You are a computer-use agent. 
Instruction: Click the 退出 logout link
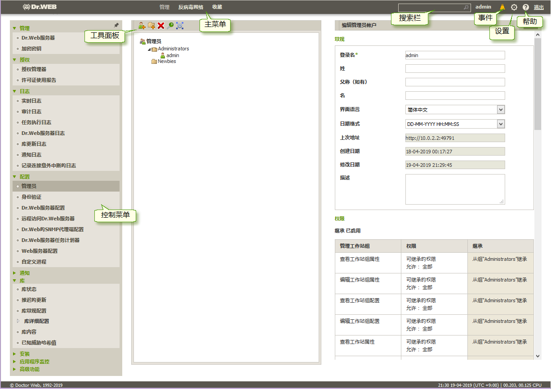538,7
